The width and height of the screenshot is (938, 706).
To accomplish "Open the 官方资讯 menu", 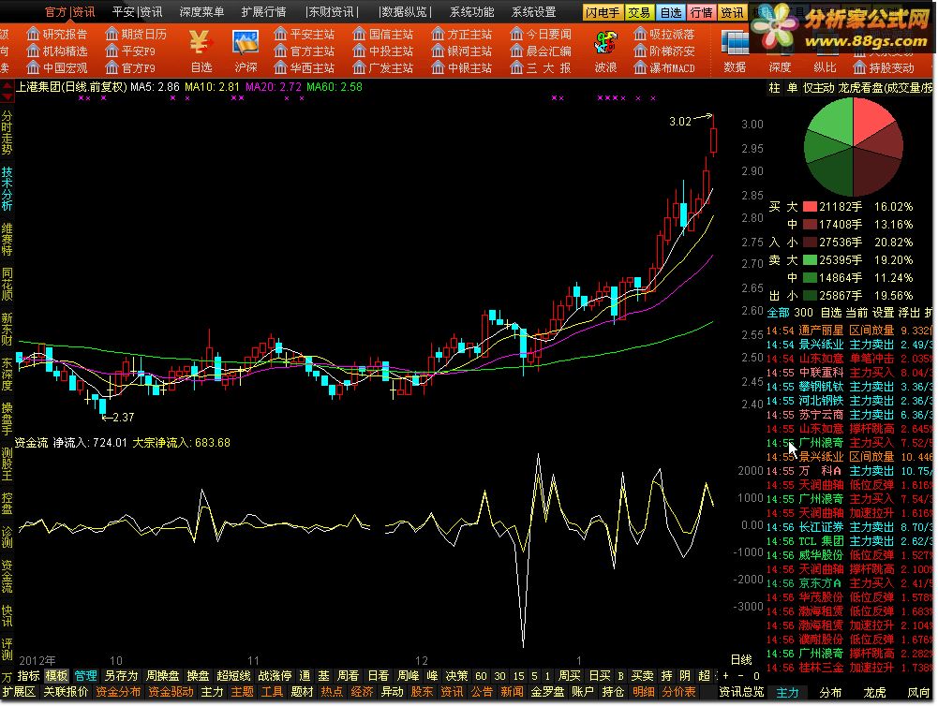I will (x=69, y=12).
